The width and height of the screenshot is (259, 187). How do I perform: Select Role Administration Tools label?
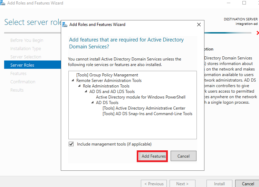[106, 86]
